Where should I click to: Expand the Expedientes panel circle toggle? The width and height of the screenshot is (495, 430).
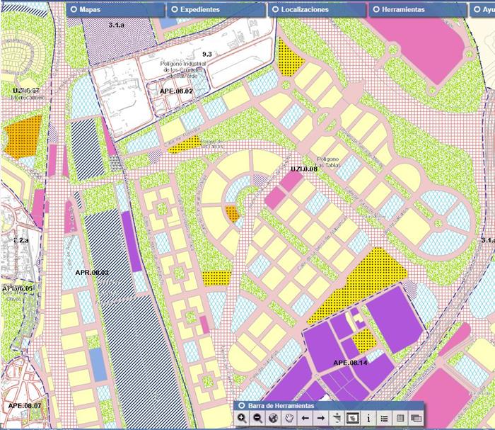click(x=174, y=10)
